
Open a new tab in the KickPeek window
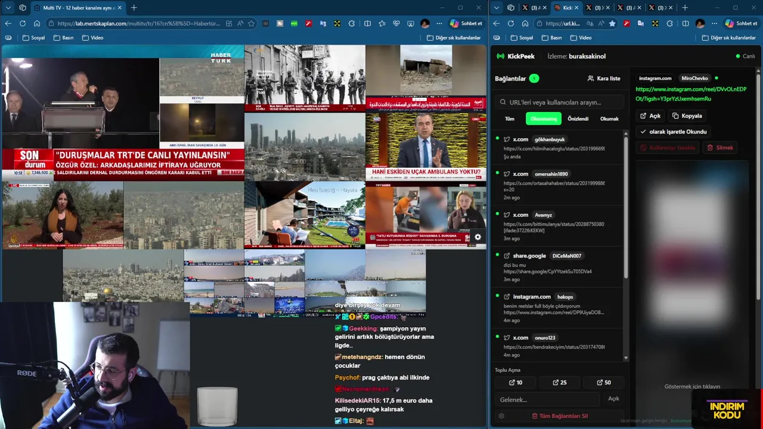[684, 8]
